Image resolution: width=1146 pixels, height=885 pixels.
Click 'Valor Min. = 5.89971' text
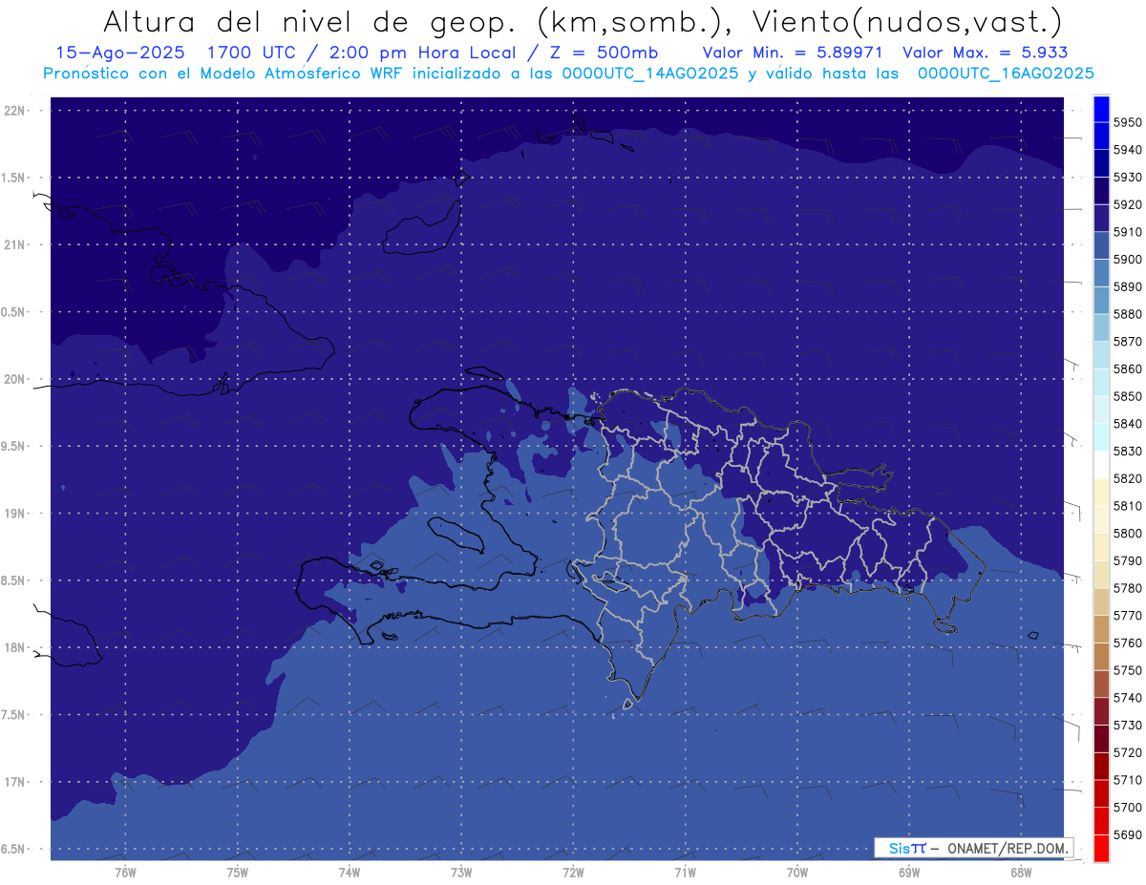click(x=792, y=53)
